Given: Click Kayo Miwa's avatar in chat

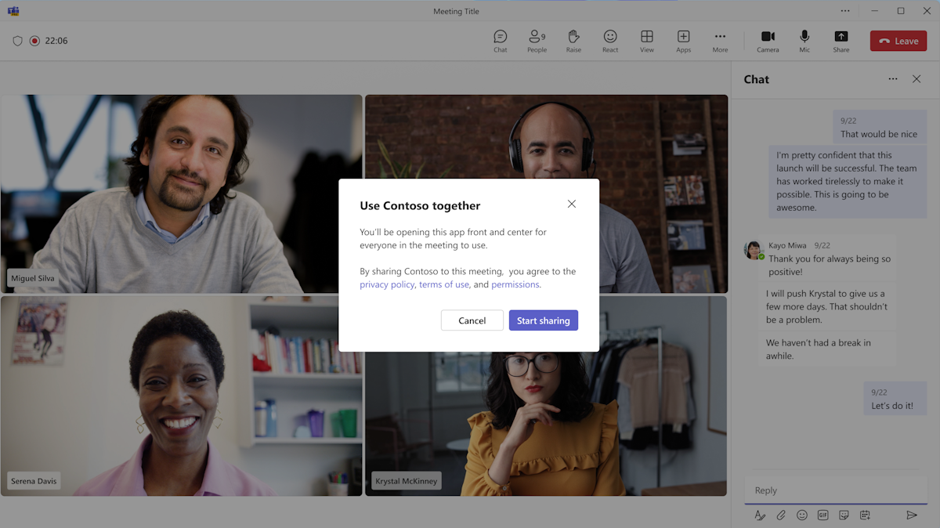Looking at the screenshot, I should (x=754, y=250).
